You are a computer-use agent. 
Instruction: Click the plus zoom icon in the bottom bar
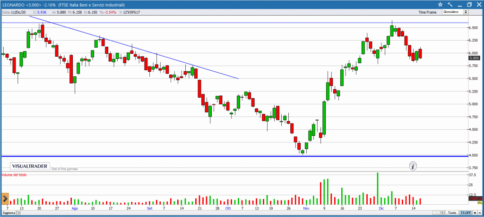coord(475,213)
